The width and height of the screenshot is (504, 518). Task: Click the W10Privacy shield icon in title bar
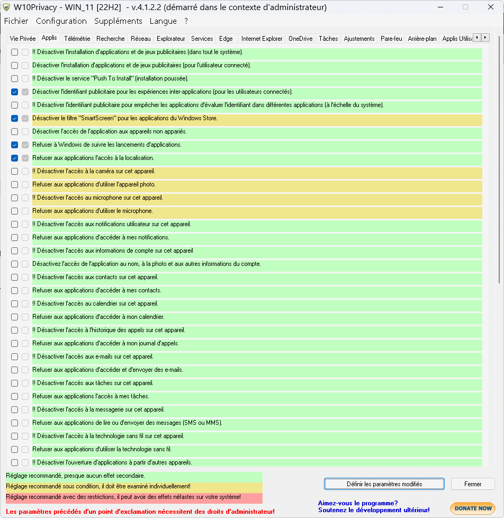[6, 7]
